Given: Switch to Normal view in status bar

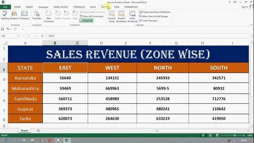Looking at the screenshot, I should tap(203, 135).
